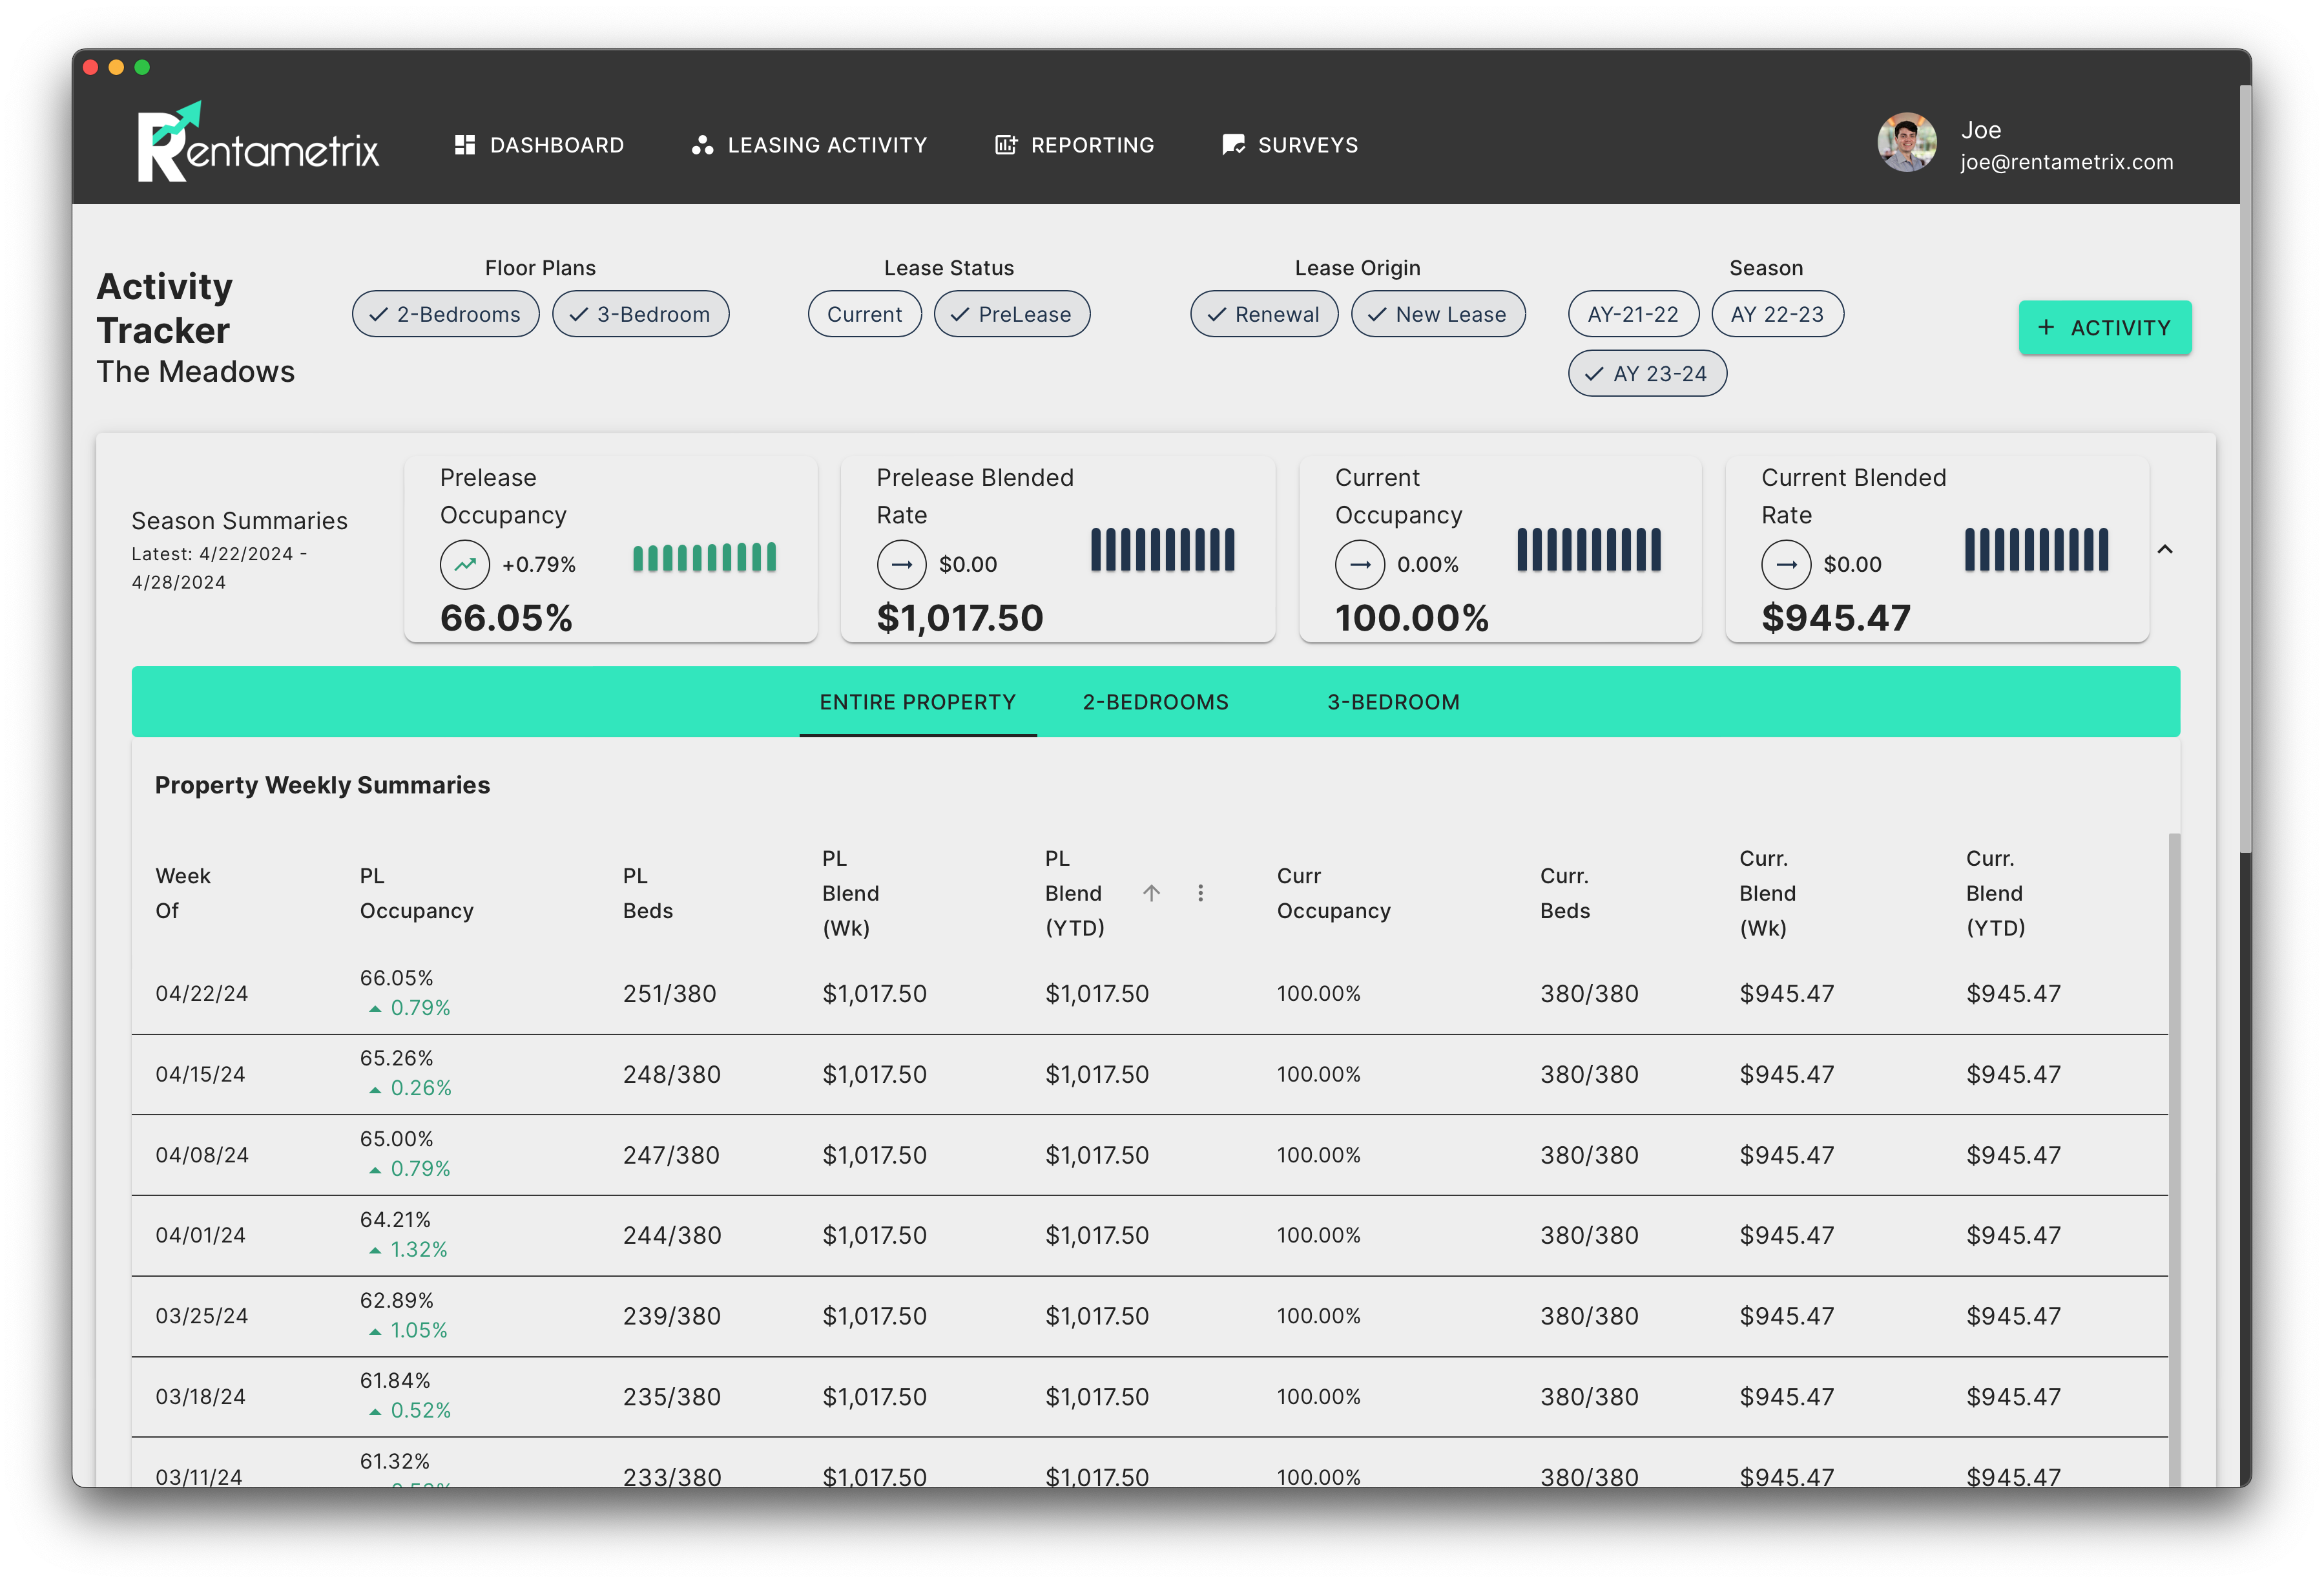Click the Leasing Activity icon
The width and height of the screenshot is (2324, 1583).
pyautogui.click(x=702, y=145)
